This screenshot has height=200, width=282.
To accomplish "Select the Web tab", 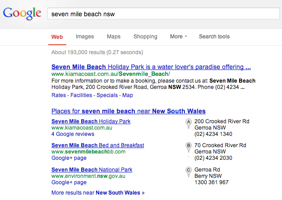I will [x=57, y=37].
